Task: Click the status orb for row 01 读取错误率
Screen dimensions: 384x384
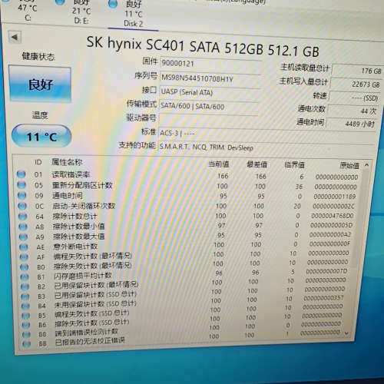Action: [x=21, y=174]
